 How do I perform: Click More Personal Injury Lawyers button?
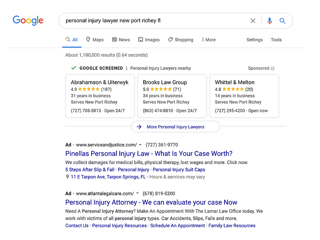click(x=175, y=127)
